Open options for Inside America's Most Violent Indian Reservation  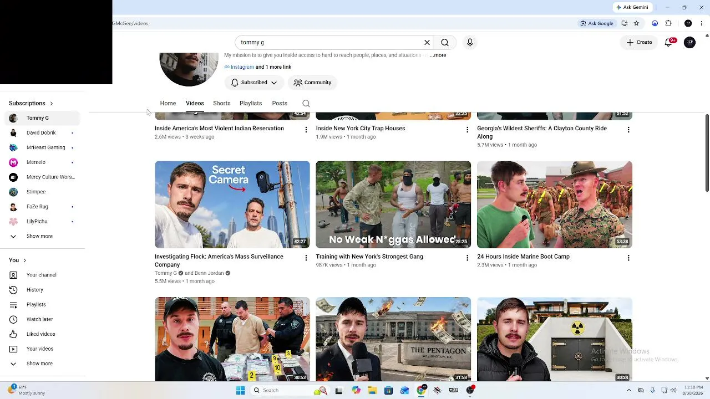306,130
